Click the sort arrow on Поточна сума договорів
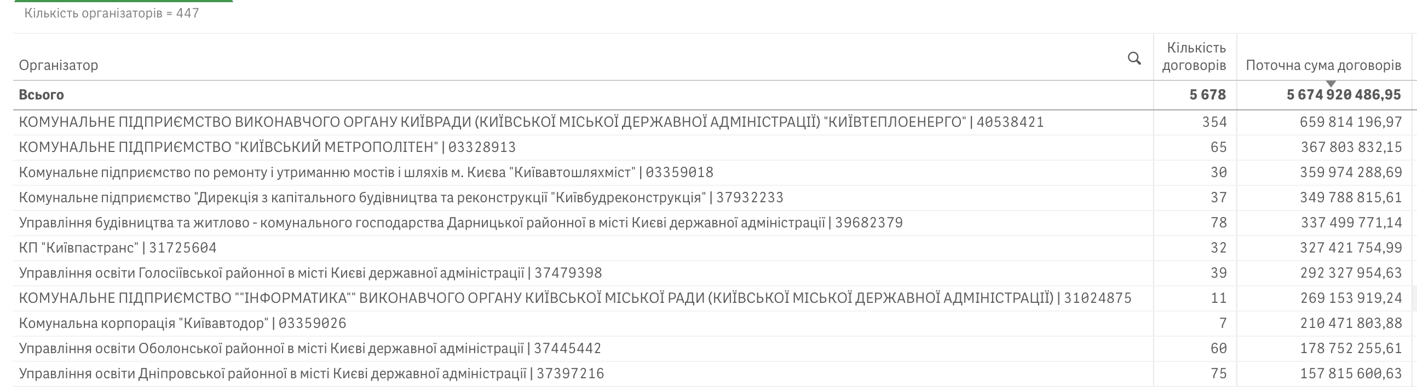This screenshot has height=387, width=1417. [1330, 84]
